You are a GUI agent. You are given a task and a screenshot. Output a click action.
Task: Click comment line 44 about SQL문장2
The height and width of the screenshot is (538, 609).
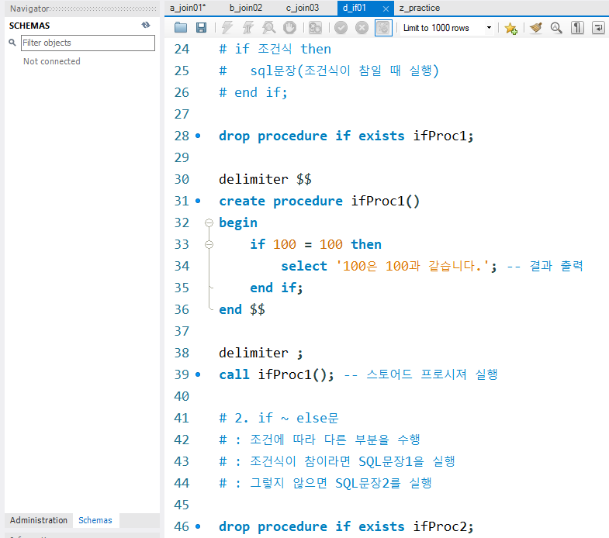pyautogui.click(x=325, y=483)
